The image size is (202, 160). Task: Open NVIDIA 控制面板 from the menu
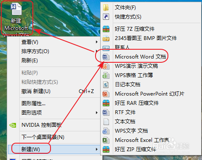tap(54, 125)
